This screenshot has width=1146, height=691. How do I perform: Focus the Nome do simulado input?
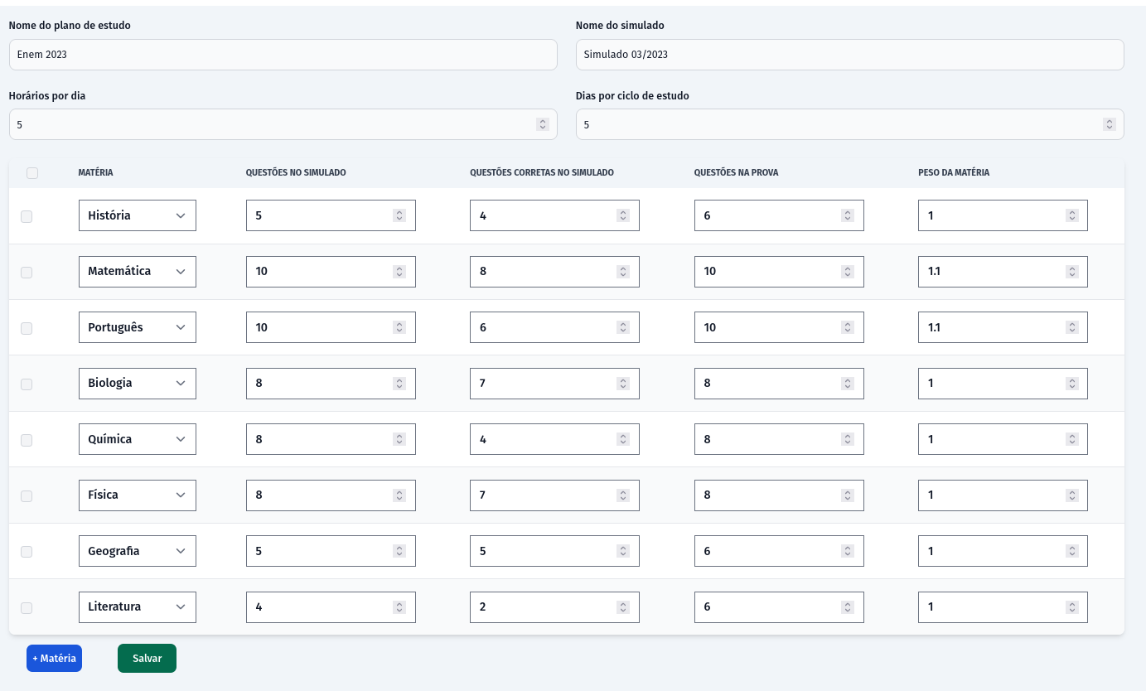(849, 55)
